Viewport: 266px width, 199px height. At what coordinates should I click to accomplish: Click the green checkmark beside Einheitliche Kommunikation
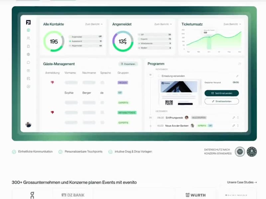pyautogui.click(x=13, y=151)
